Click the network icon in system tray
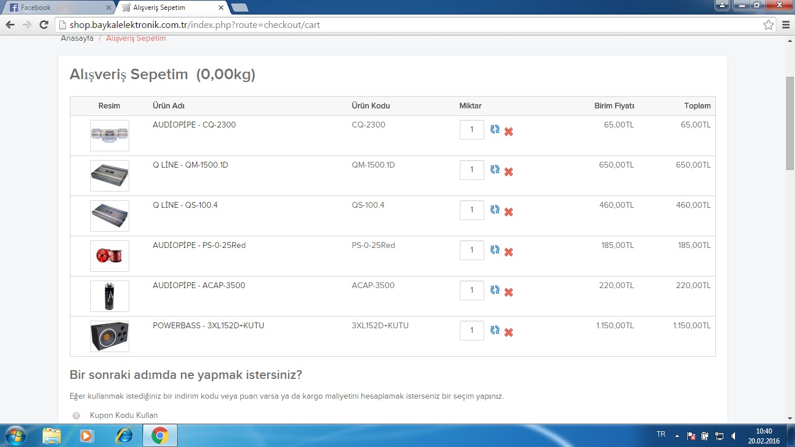 (719, 435)
